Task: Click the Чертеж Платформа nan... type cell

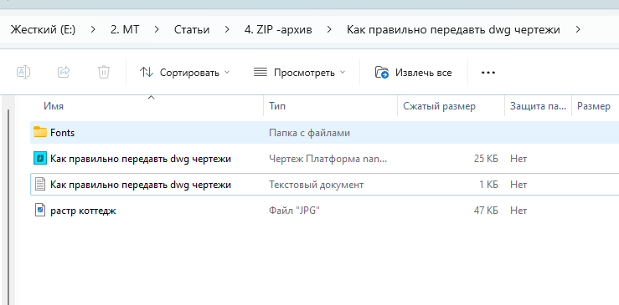Action: point(328,159)
